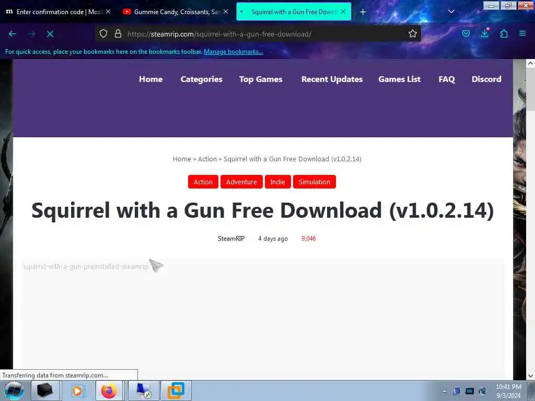Open the Firefox downloads panel
The height and width of the screenshot is (401, 535).
click(485, 33)
